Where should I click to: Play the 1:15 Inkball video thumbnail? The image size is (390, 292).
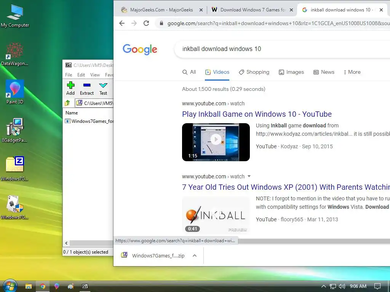click(216, 142)
